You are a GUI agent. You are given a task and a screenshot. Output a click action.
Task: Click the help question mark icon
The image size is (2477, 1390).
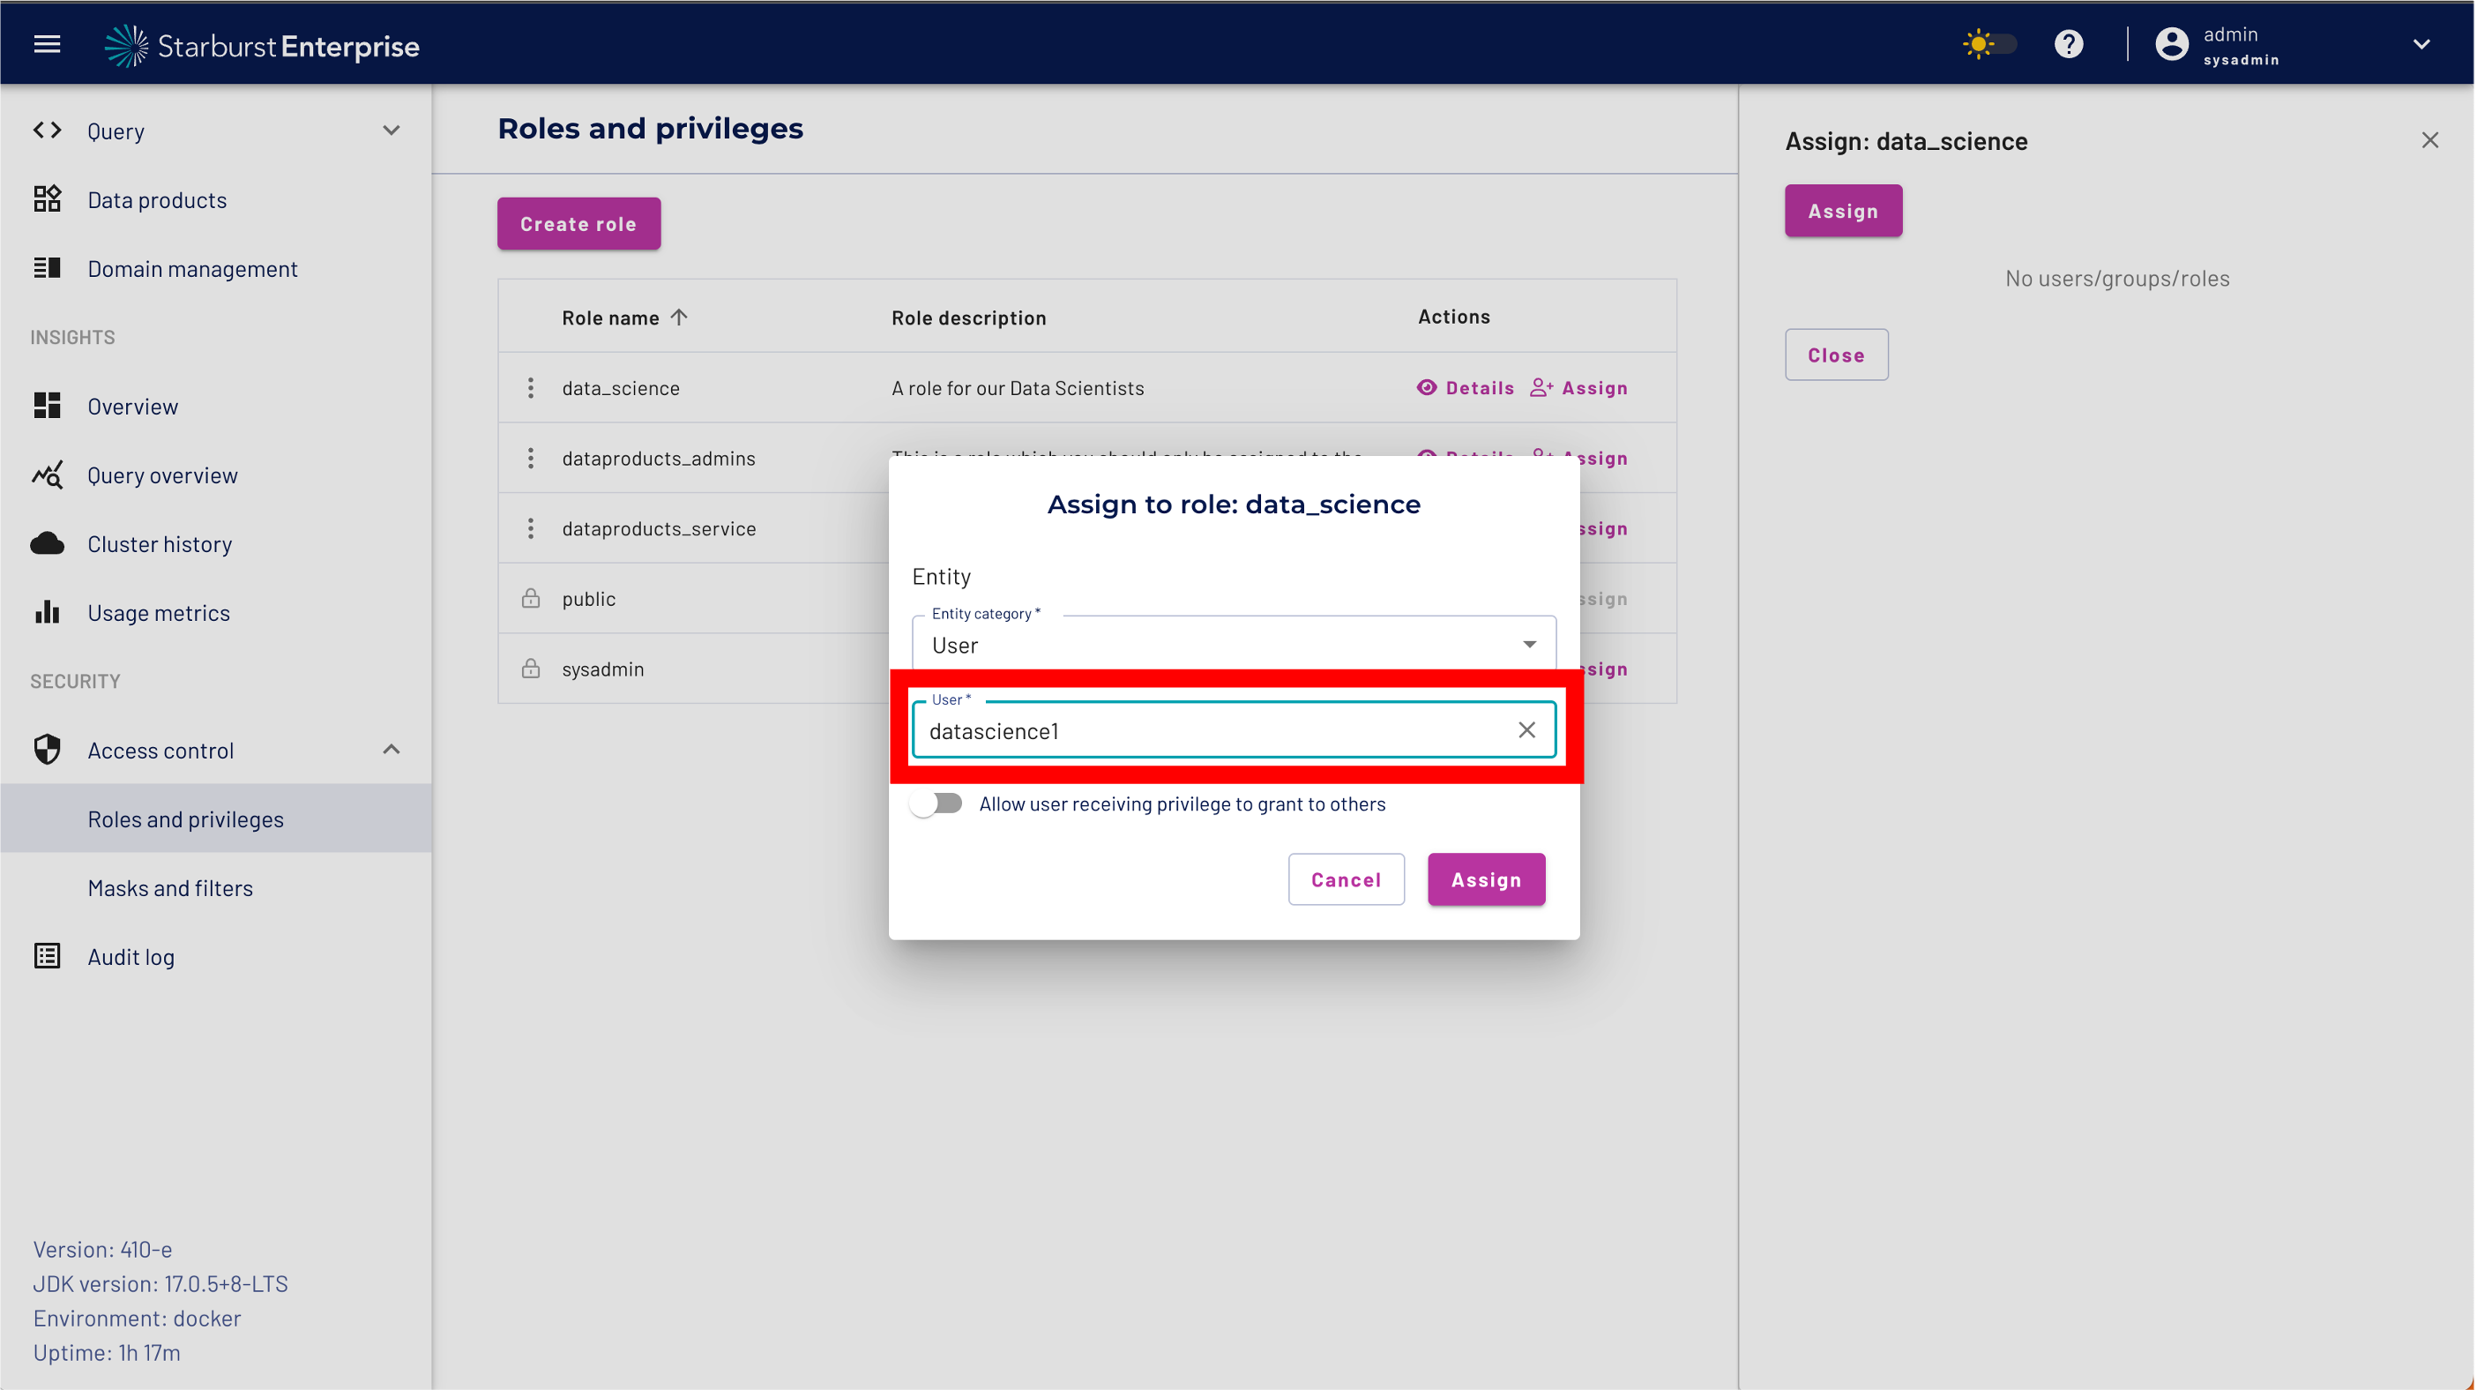(x=2069, y=44)
